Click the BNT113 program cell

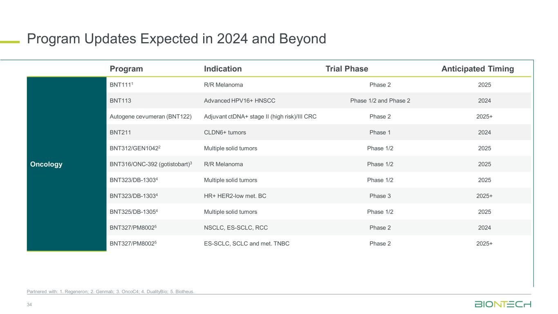[120, 101]
